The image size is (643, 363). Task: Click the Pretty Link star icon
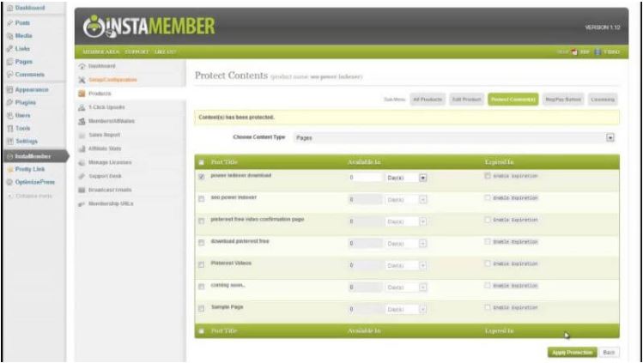coord(9,169)
